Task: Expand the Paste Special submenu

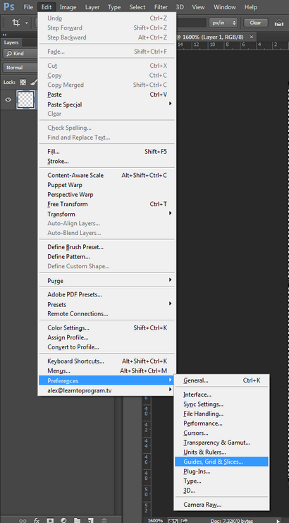Action: (107, 104)
